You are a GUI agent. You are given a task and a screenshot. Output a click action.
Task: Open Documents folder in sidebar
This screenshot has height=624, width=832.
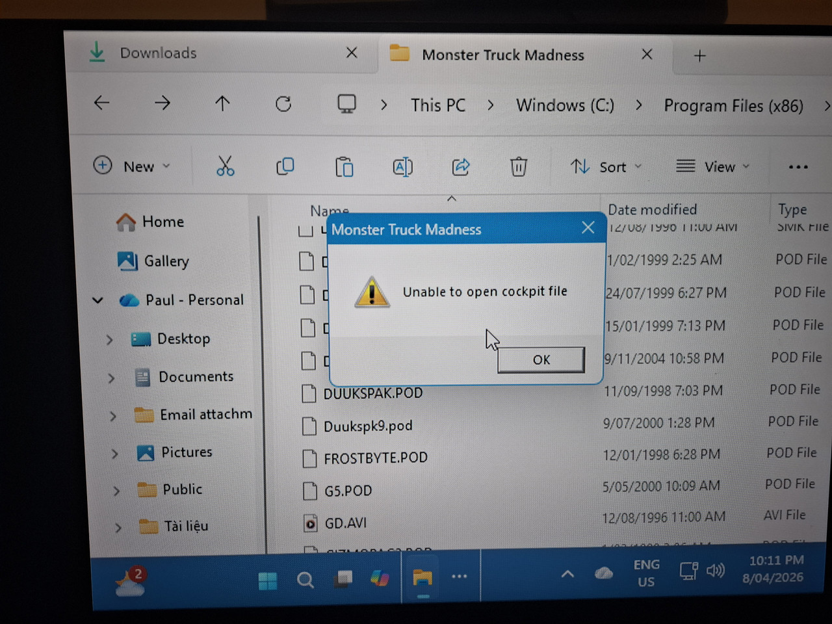[184, 377]
